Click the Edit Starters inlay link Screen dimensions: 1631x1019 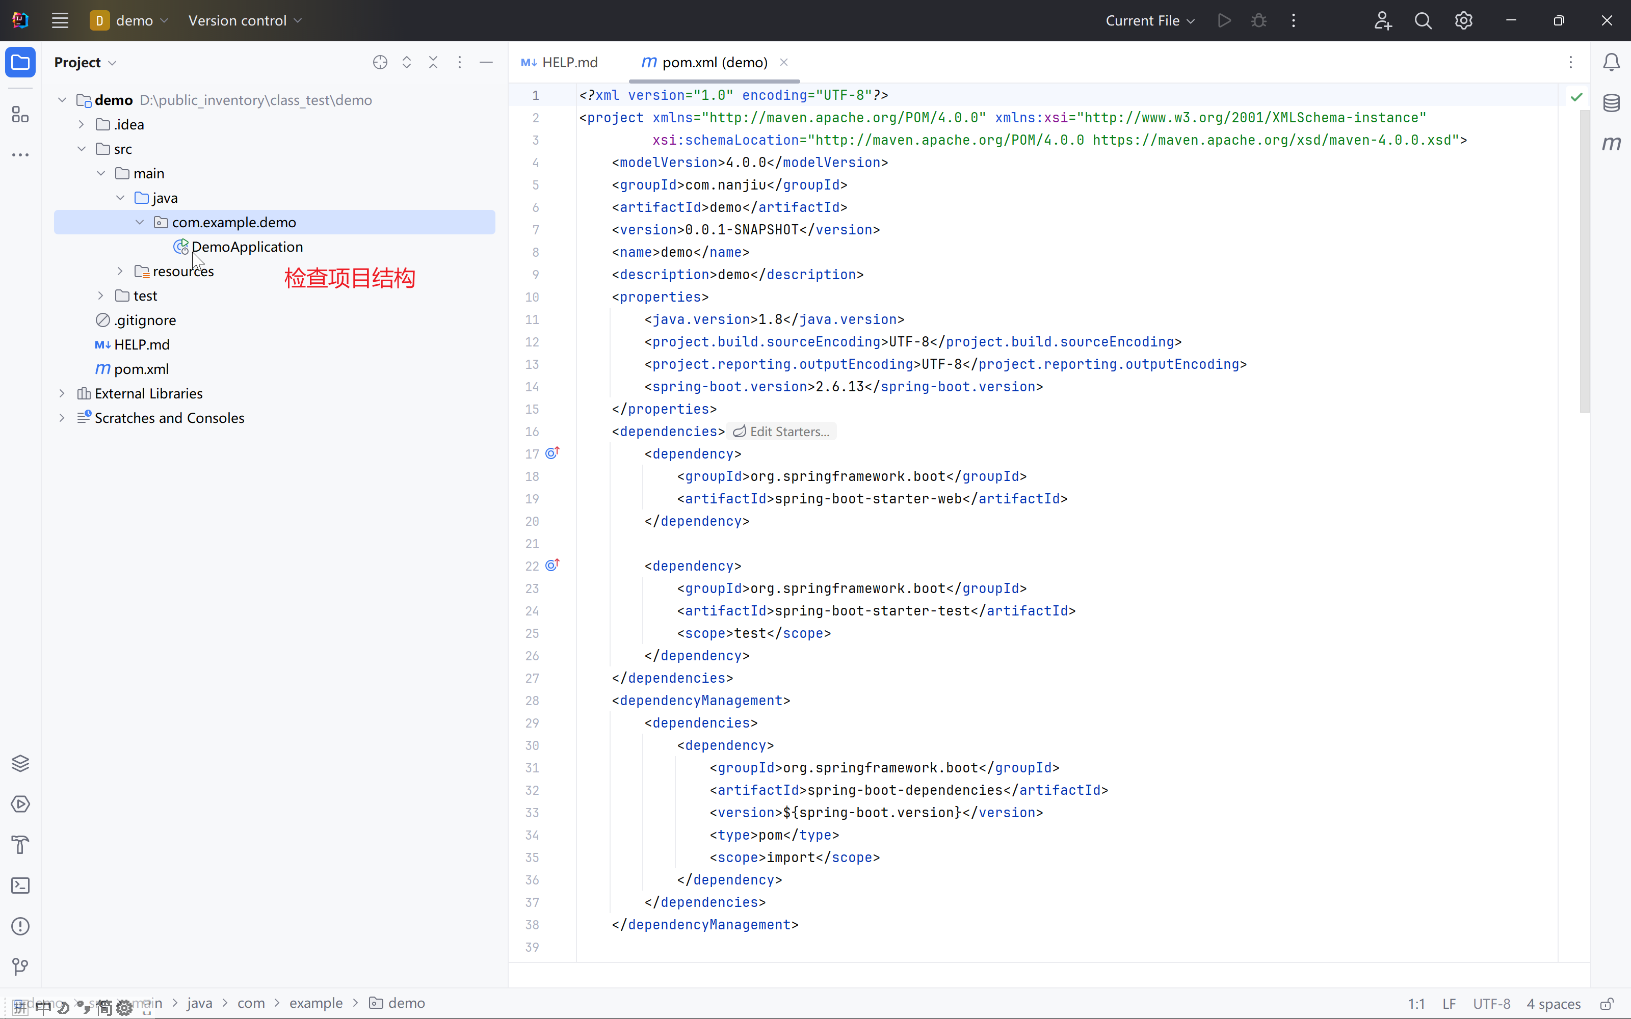[x=782, y=432]
